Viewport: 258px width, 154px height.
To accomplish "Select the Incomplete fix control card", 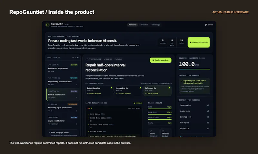I will click(128, 91).
